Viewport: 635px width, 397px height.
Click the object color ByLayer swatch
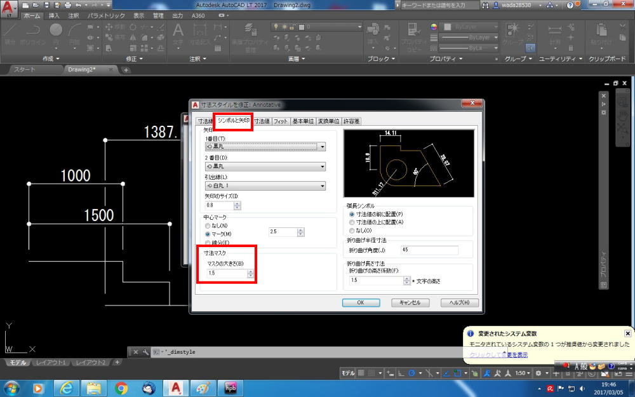tap(447, 27)
